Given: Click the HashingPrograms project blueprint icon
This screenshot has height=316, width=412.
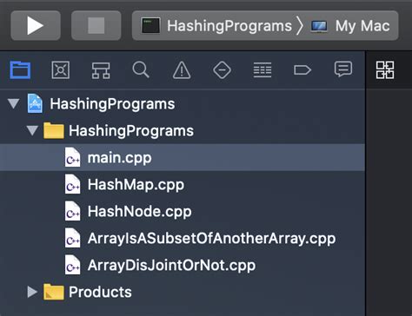Looking at the screenshot, I should click(35, 103).
